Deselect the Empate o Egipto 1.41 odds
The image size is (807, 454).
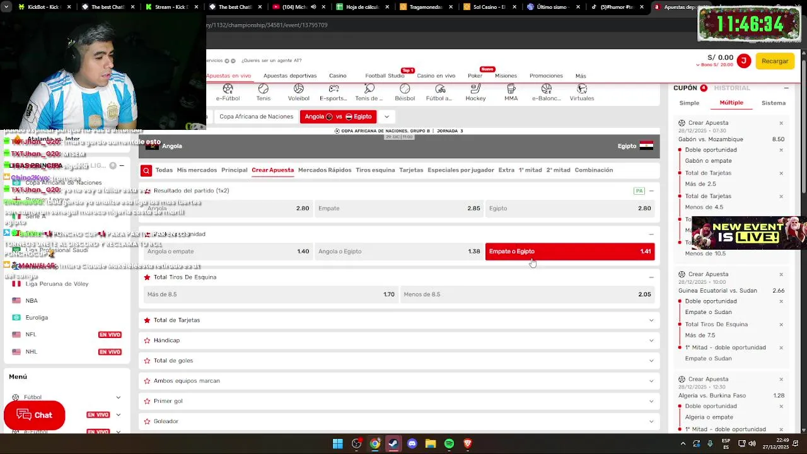[x=570, y=252]
